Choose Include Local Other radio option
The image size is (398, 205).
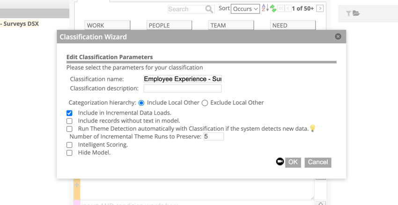click(x=141, y=103)
